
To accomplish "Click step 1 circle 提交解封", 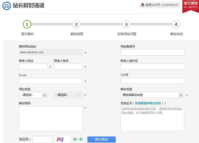I will pyautogui.click(x=27, y=24).
